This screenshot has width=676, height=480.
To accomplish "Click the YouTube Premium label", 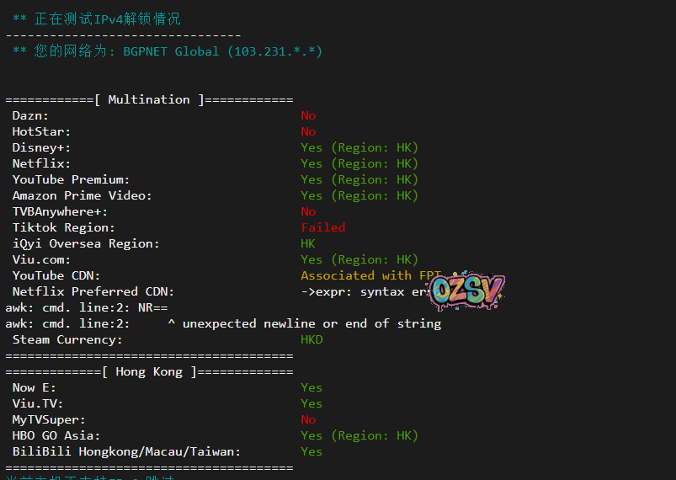I will [x=71, y=179].
